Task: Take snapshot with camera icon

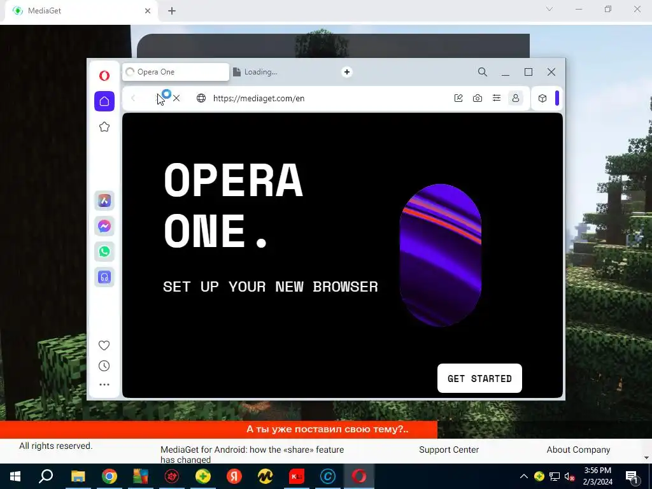Action: click(478, 98)
